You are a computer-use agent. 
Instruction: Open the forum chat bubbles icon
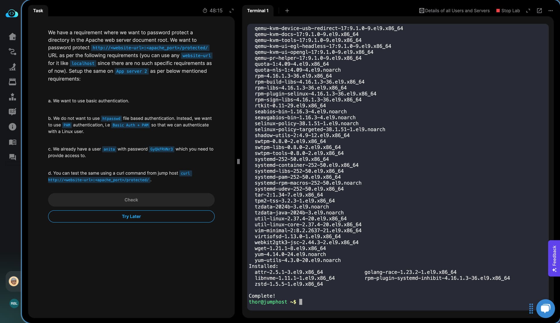[12, 157]
